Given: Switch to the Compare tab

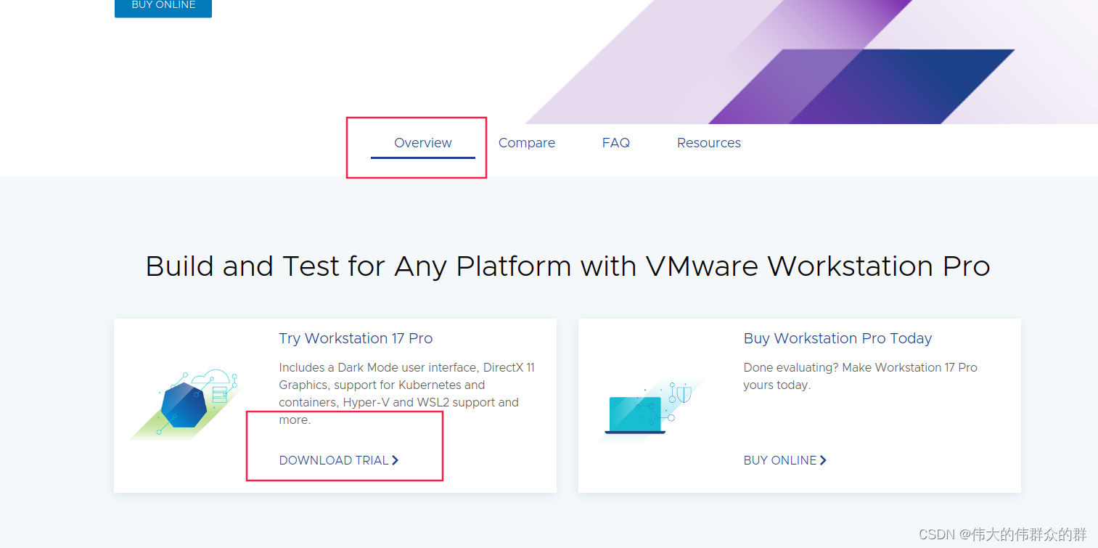Looking at the screenshot, I should (x=527, y=142).
